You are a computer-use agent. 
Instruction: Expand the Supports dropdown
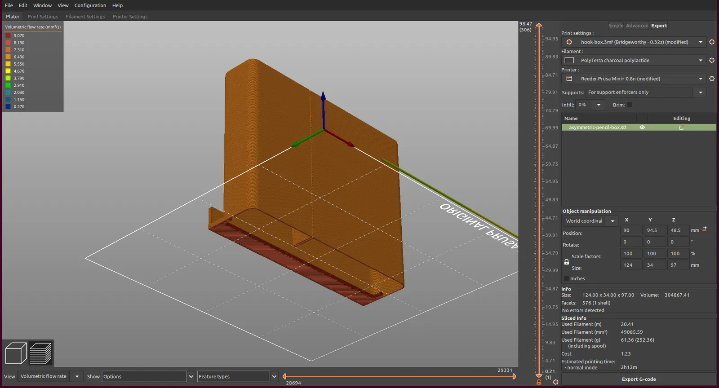(700, 93)
